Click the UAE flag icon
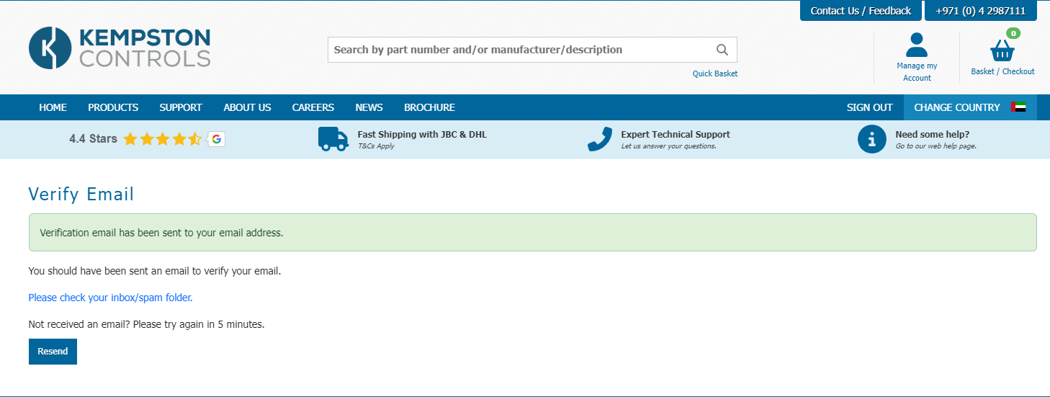The width and height of the screenshot is (1050, 397). [x=1018, y=107]
